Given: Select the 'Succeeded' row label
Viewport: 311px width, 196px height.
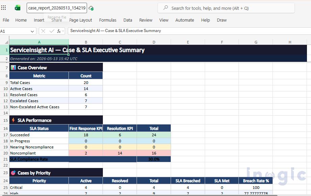Looking at the screenshot, I should pyautogui.click(x=39, y=135).
